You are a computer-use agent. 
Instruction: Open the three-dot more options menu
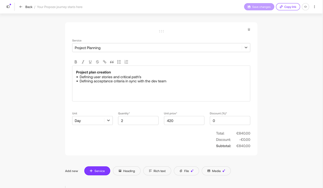click(x=315, y=7)
